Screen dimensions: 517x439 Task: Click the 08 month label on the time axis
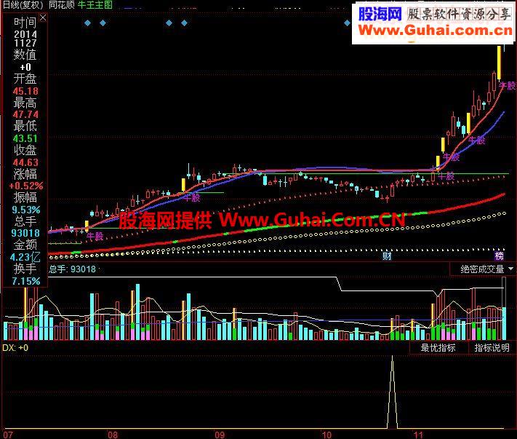pyautogui.click(x=113, y=435)
